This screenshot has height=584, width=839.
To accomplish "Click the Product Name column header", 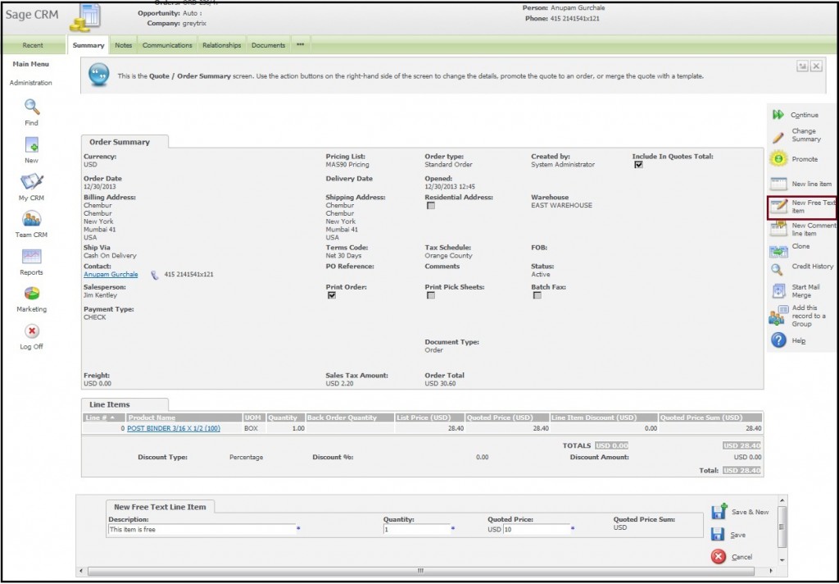I will click(184, 417).
